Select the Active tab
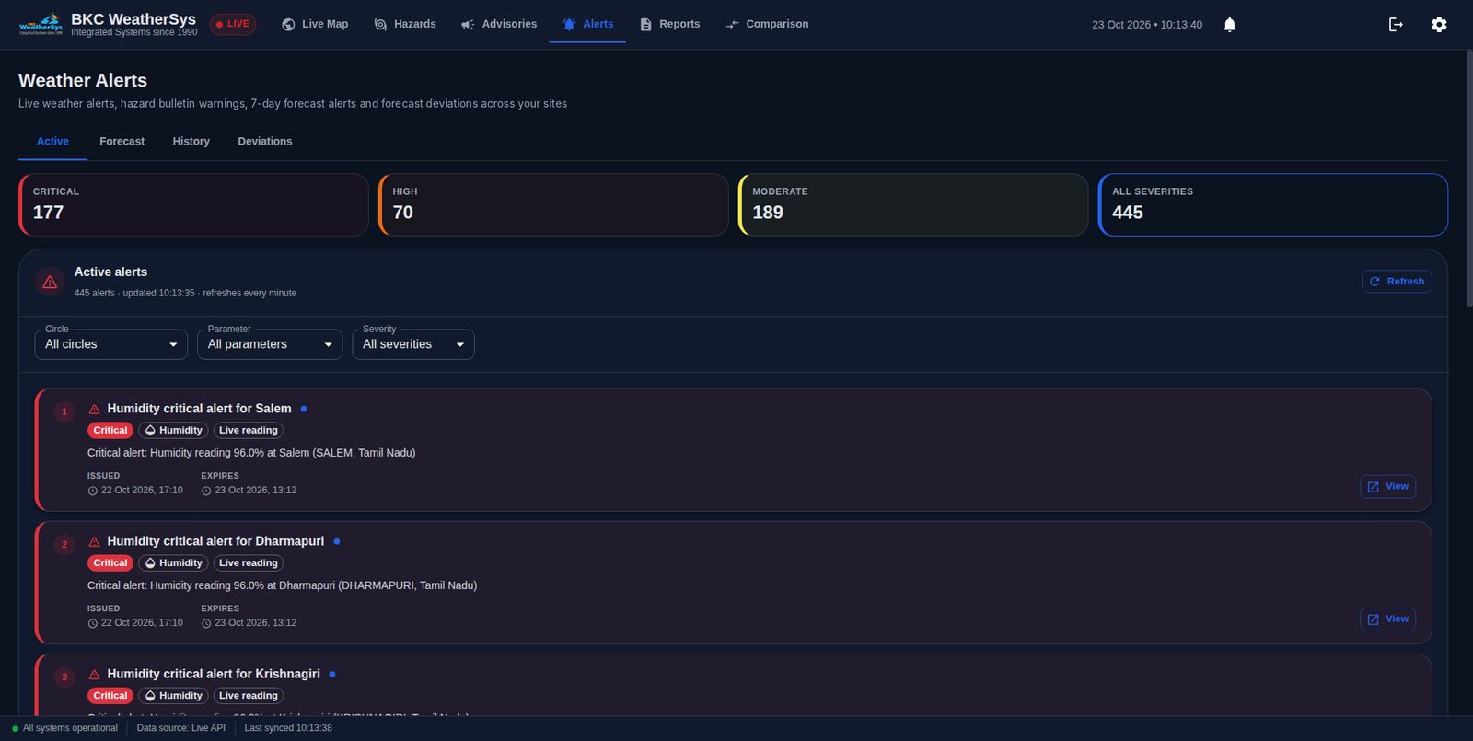Image resolution: width=1473 pixels, height=741 pixels. coord(52,142)
